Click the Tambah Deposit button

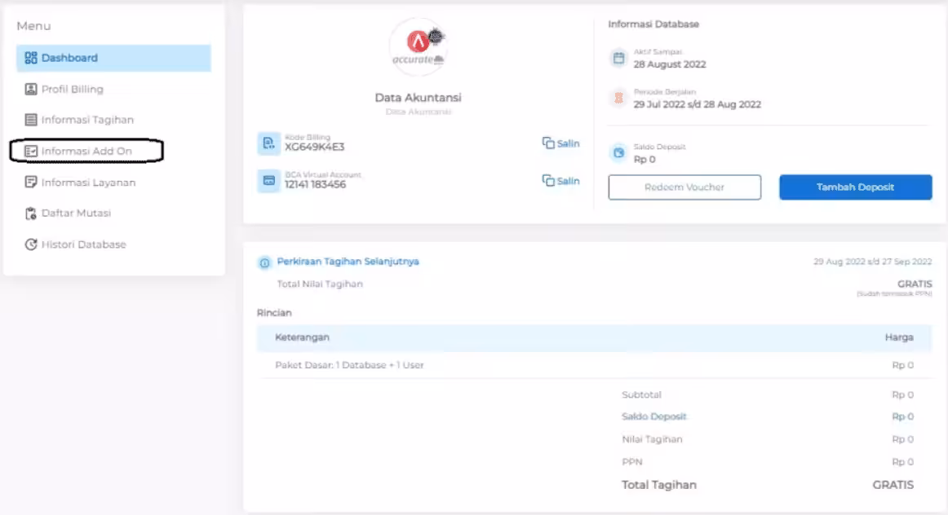[856, 187]
